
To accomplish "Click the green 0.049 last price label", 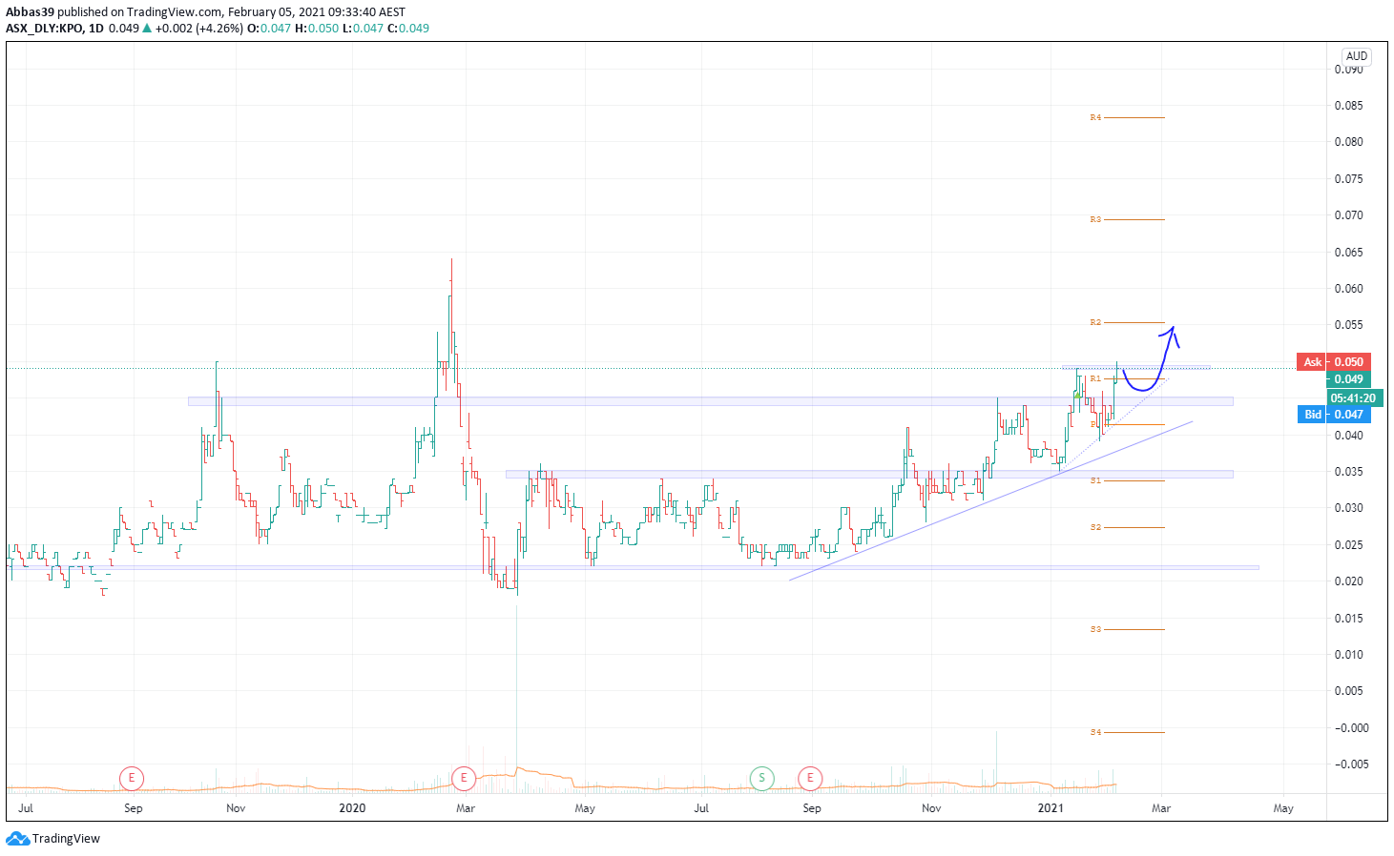I will click(1348, 379).
